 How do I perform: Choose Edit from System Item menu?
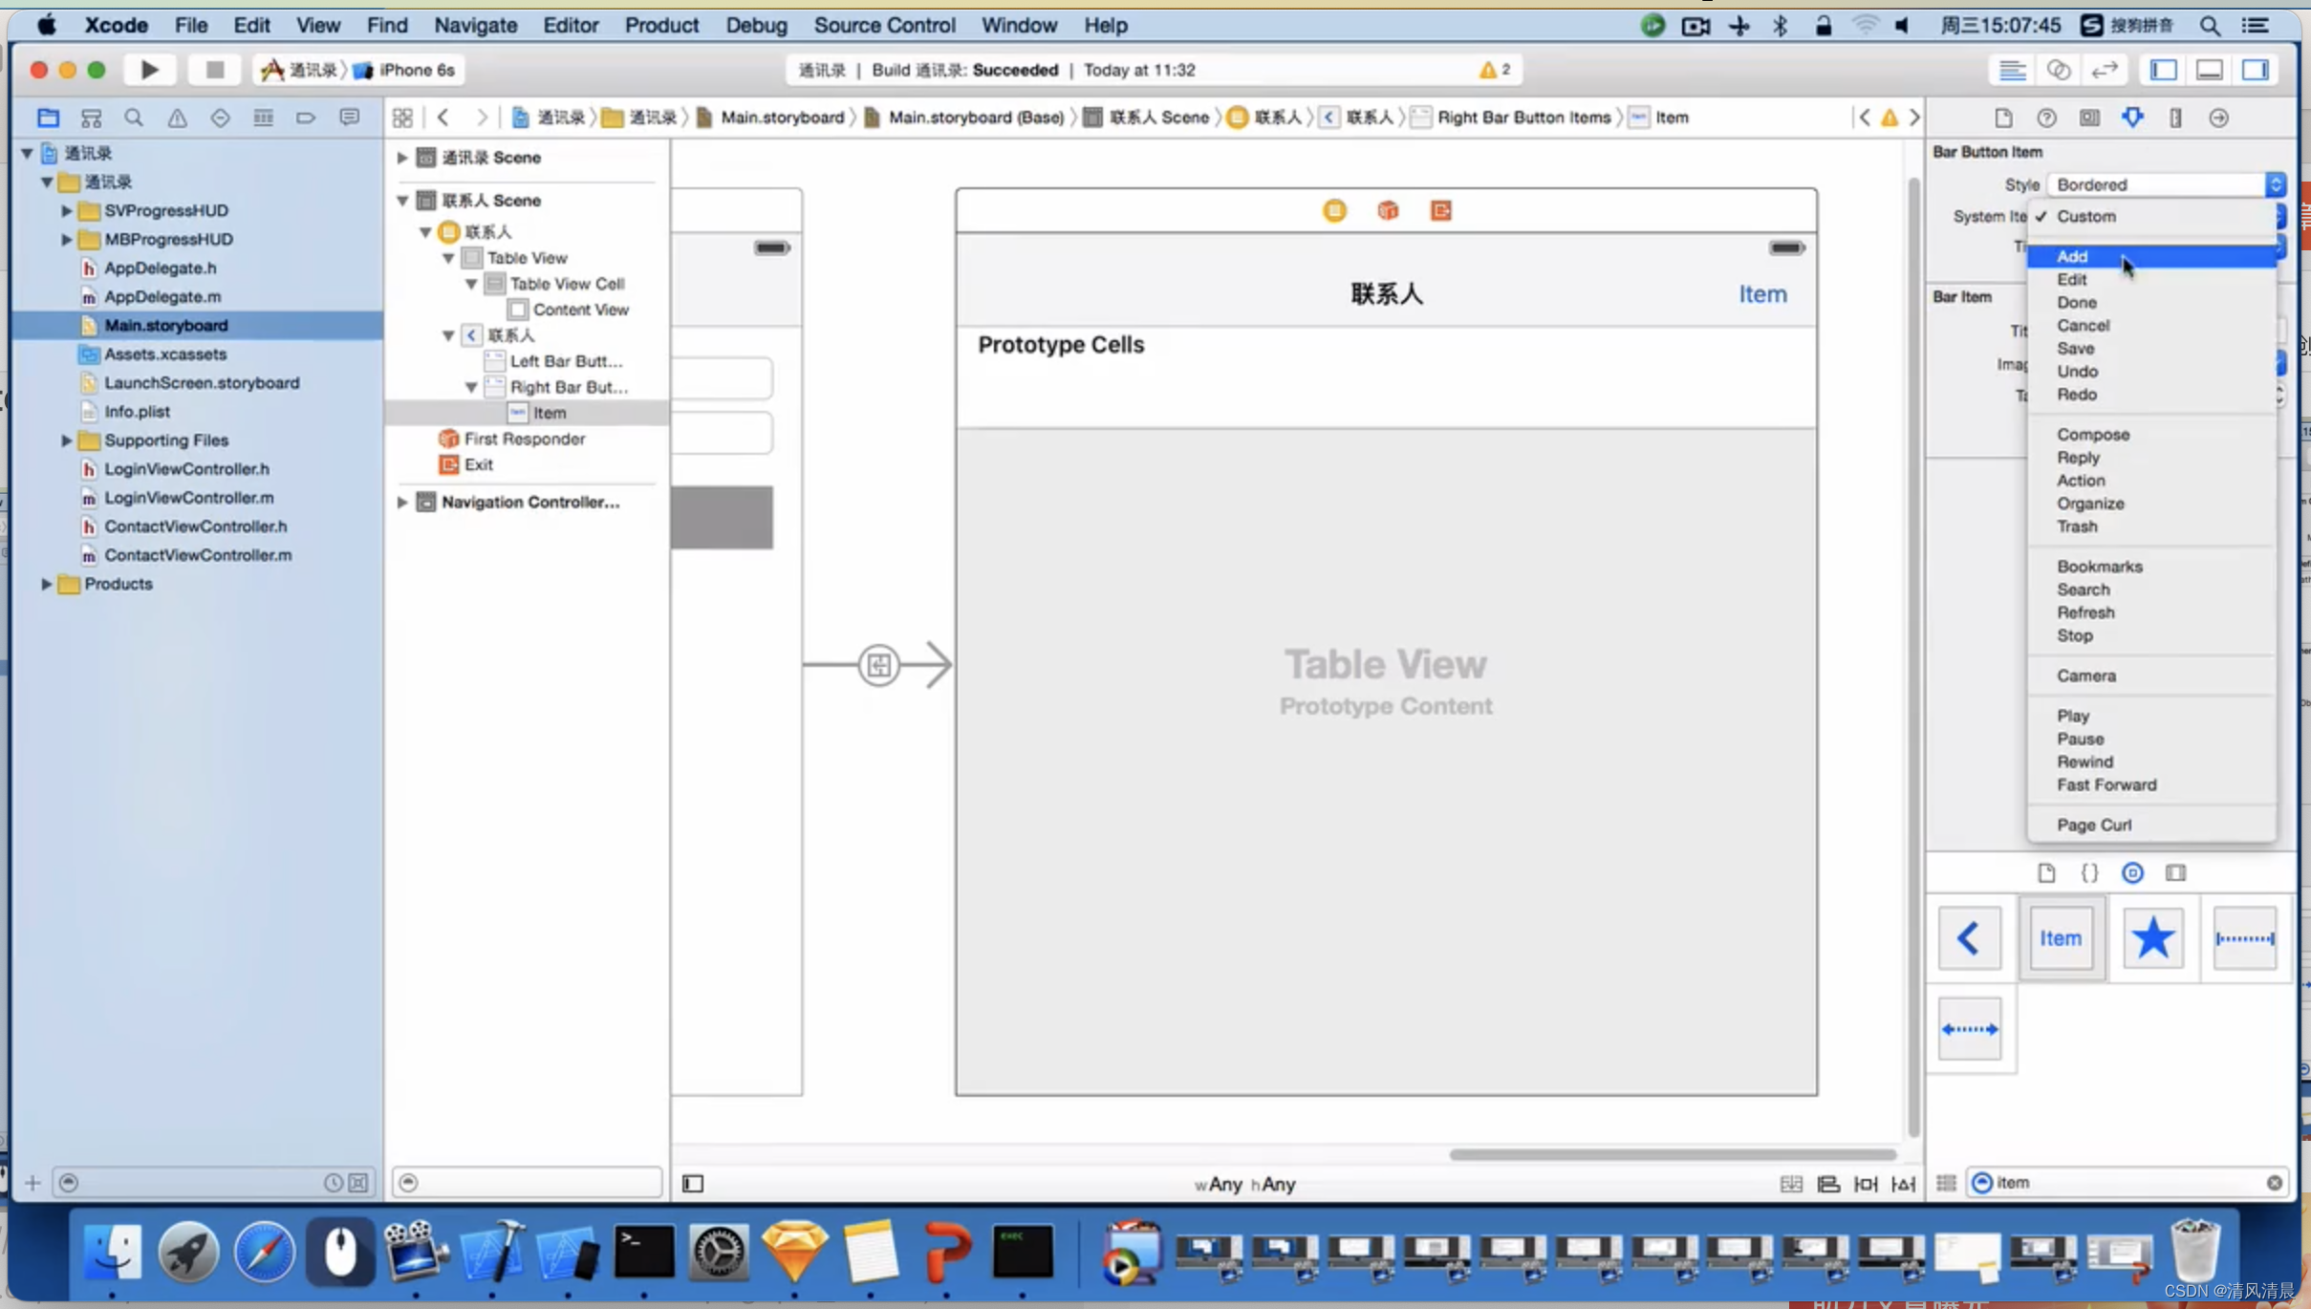click(2151, 279)
